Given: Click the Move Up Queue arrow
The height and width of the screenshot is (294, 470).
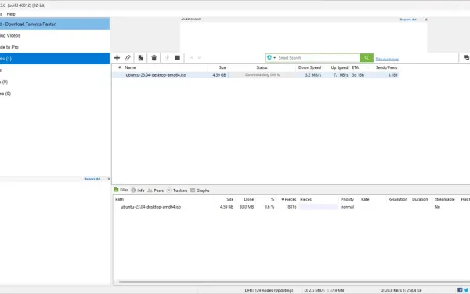Looking at the screenshot, I should tap(192, 57).
